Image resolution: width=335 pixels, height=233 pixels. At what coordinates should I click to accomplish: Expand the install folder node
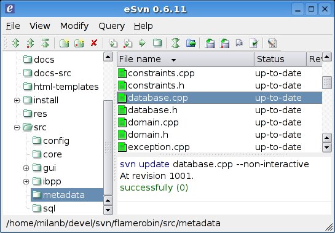point(17,100)
